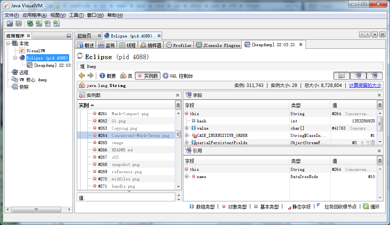
Task: Maximize the editor tab area
Action: coord(382,35)
